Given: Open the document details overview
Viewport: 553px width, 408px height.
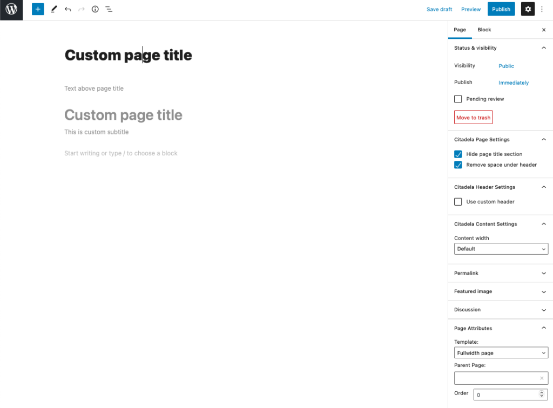Looking at the screenshot, I should 95,9.
